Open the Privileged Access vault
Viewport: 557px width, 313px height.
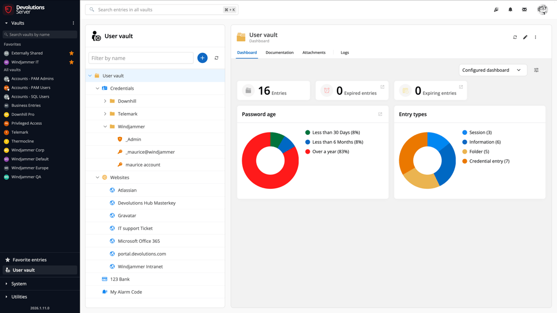26,123
